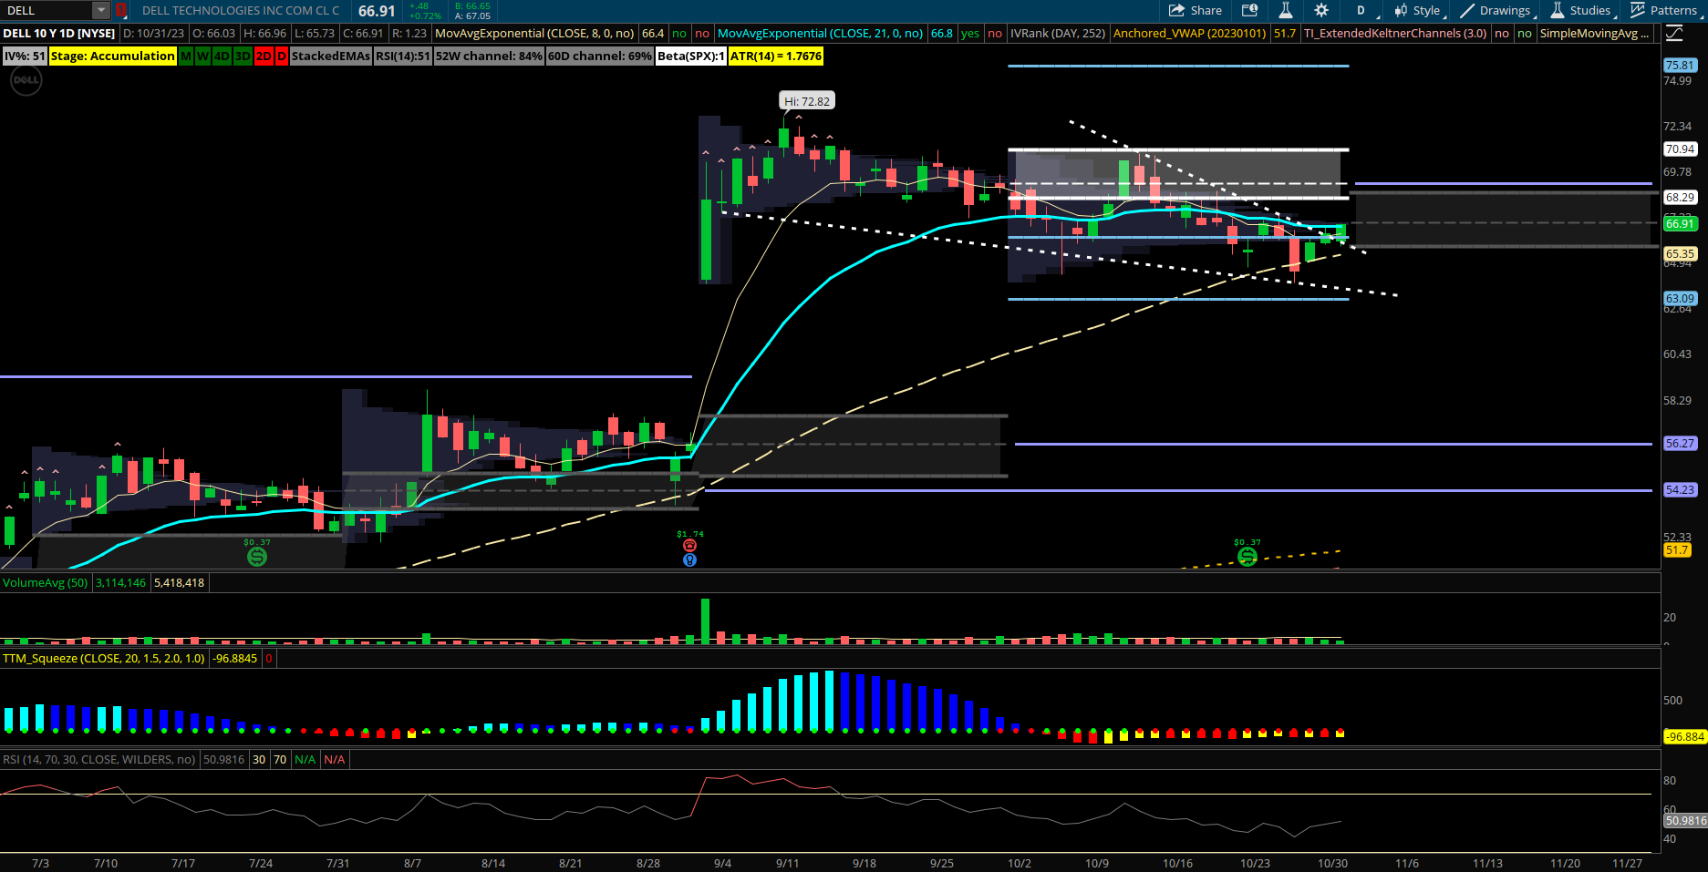Click the DELL symbol input field
Viewport: 1708px width, 872px height.
click(x=47, y=11)
